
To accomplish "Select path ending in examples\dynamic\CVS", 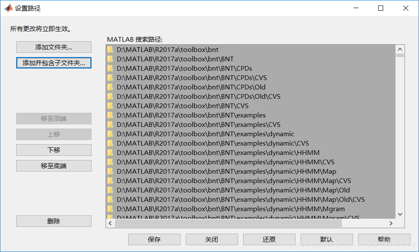I will (x=213, y=143).
